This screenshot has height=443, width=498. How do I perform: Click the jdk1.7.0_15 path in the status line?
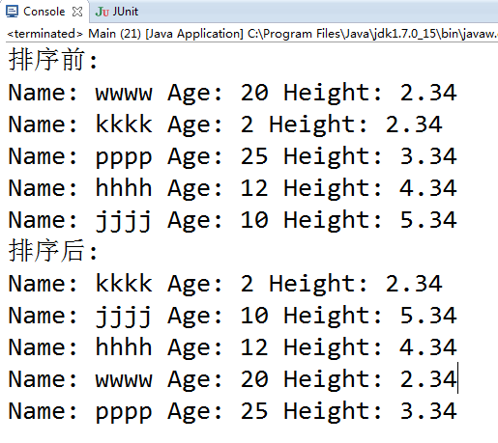pos(404,34)
